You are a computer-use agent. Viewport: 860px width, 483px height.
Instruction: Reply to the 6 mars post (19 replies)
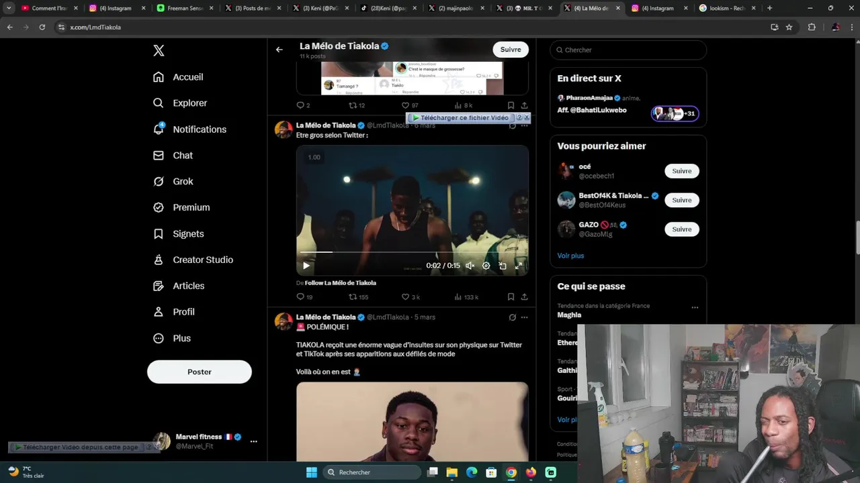[x=304, y=297]
